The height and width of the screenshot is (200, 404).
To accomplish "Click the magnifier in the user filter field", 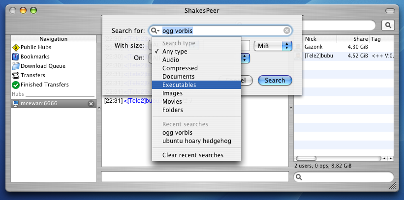I will click(299, 177).
